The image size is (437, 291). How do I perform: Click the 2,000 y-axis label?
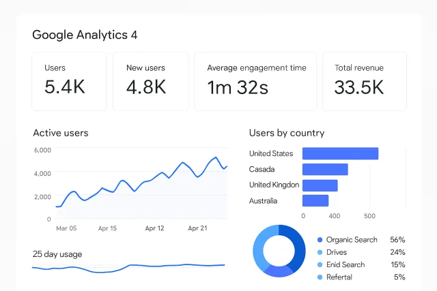[42, 197]
